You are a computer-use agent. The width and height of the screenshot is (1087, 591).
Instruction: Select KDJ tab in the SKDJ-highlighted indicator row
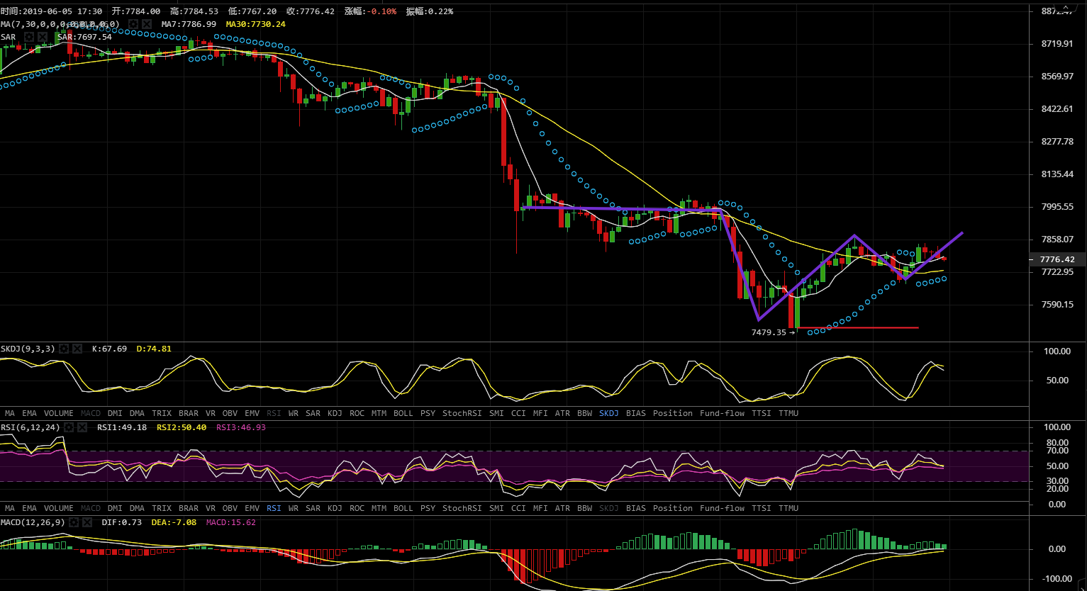pos(335,413)
